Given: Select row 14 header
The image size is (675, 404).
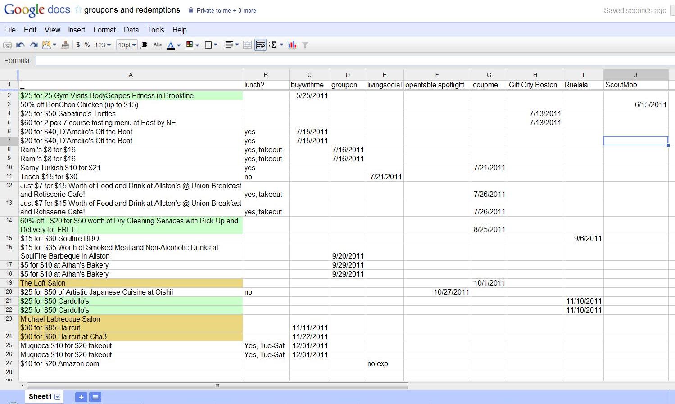Looking at the screenshot, I should pos(9,225).
